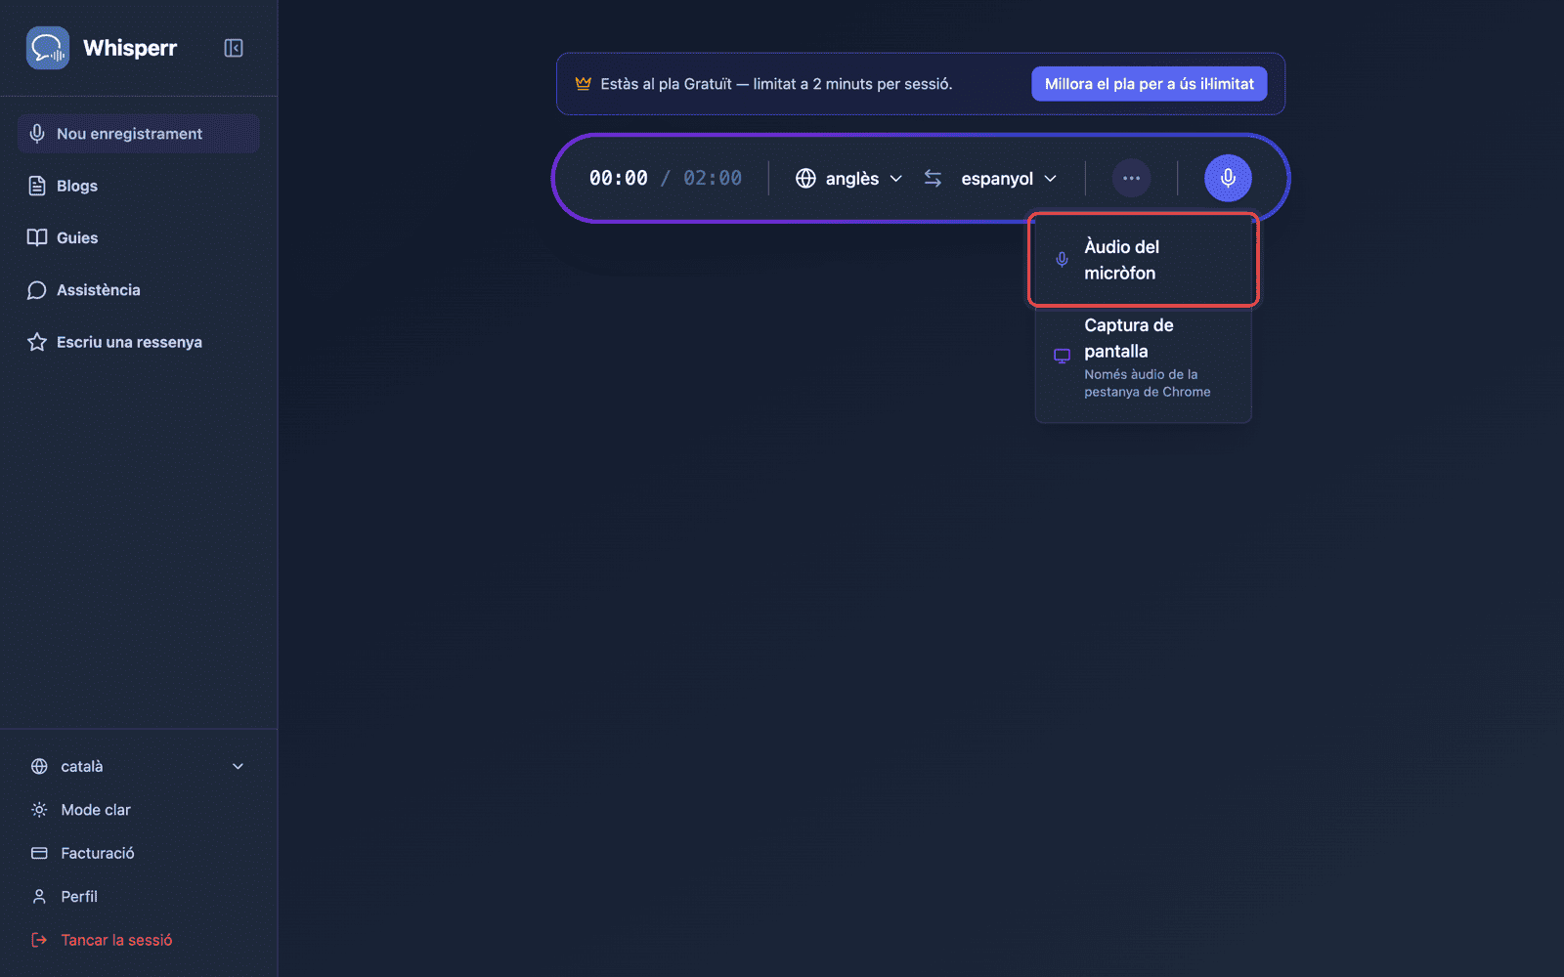
Task: Click the free plan limit message text
Action: point(776,84)
